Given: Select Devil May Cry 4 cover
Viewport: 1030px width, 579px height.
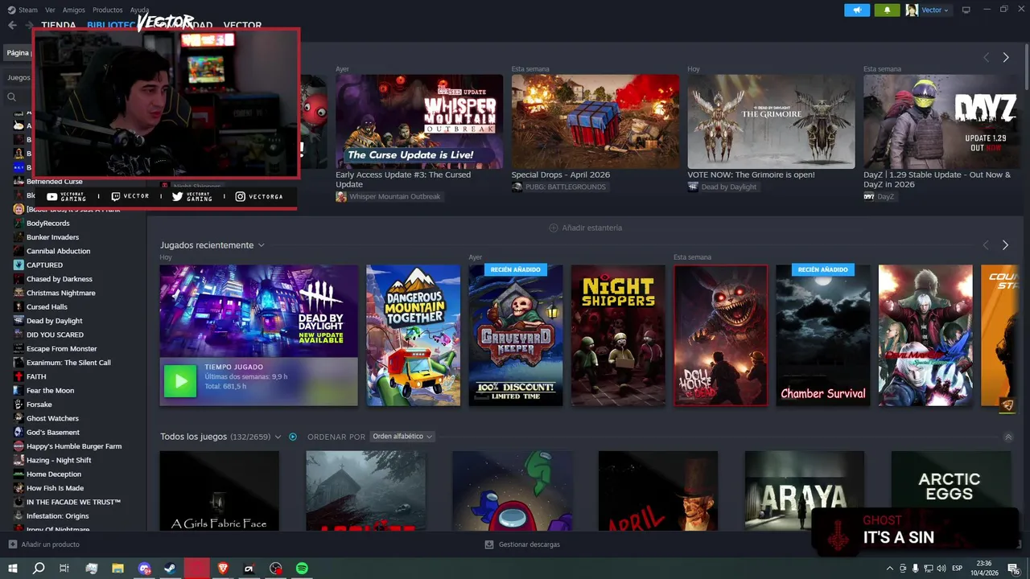Looking at the screenshot, I should click(925, 335).
